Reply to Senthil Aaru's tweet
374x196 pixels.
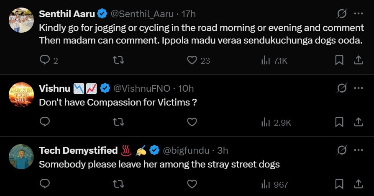click(x=45, y=60)
